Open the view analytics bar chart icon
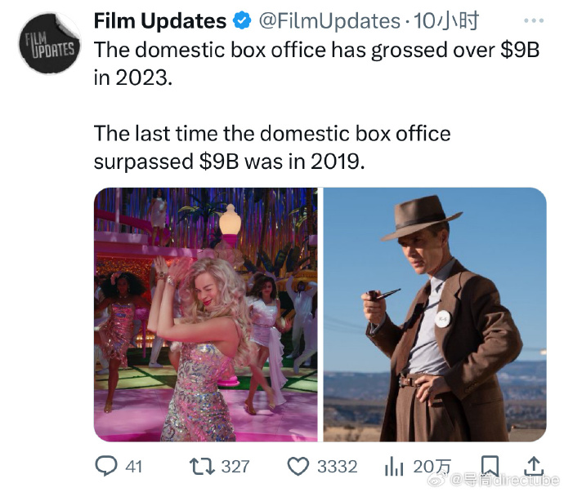The height and width of the screenshot is (492, 564). tap(394, 467)
